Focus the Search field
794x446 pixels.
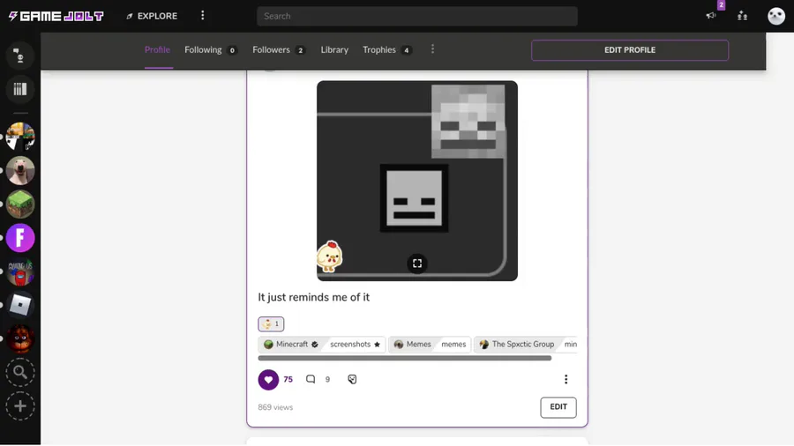pos(416,16)
